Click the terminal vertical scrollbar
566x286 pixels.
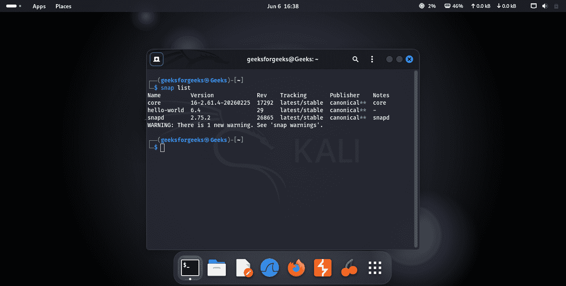click(x=416, y=159)
